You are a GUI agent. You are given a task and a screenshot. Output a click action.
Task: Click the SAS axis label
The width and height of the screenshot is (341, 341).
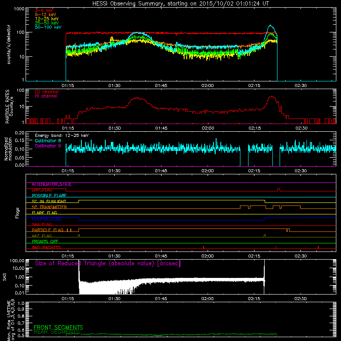click(x=5, y=277)
